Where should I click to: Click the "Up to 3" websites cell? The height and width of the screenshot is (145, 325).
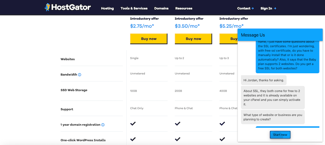point(224,58)
